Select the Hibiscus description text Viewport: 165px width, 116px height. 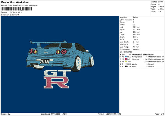tap(135, 59)
